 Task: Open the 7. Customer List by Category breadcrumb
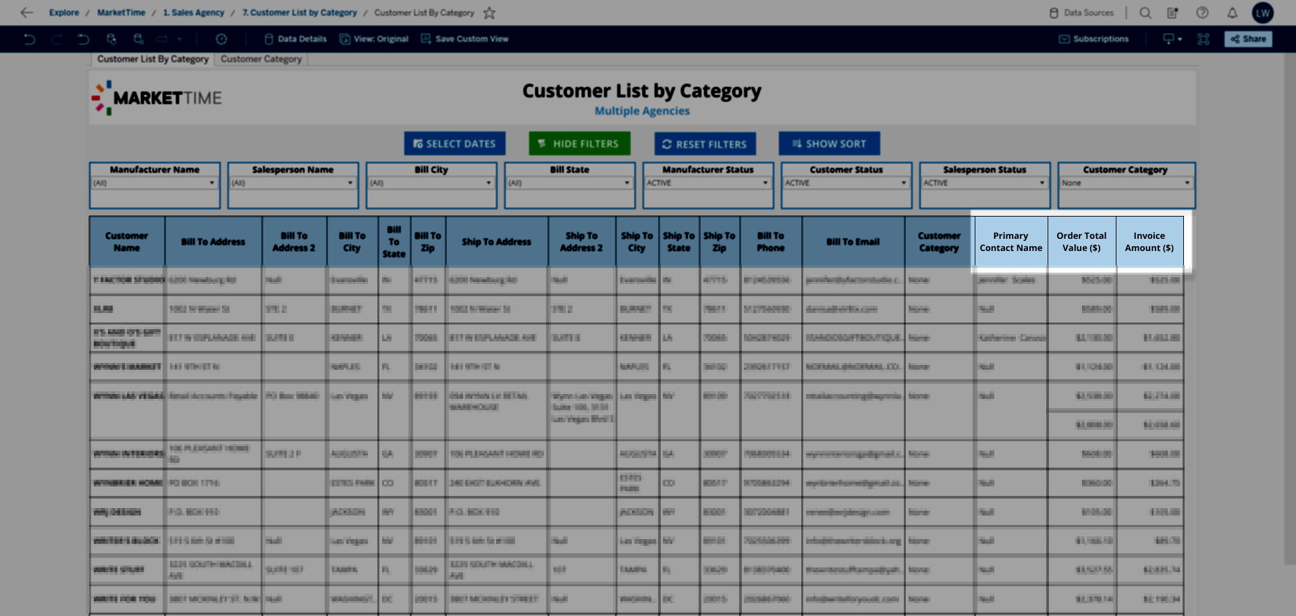(300, 12)
